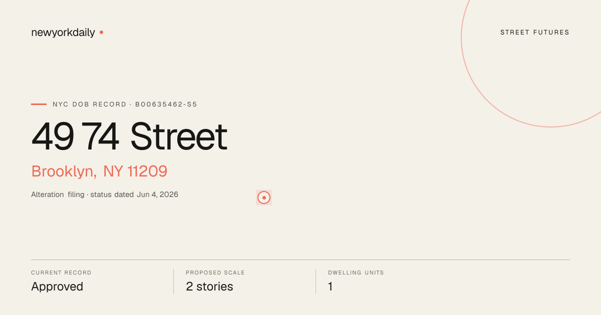601x315 pixels.
Task: Select the NYC DOB RECORD label text
Action: [90, 104]
